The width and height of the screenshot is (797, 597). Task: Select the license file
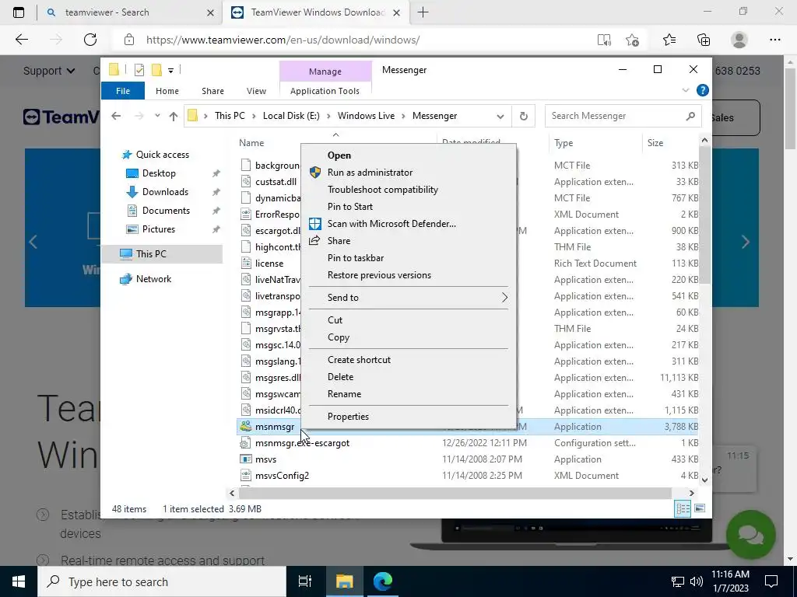click(x=269, y=264)
